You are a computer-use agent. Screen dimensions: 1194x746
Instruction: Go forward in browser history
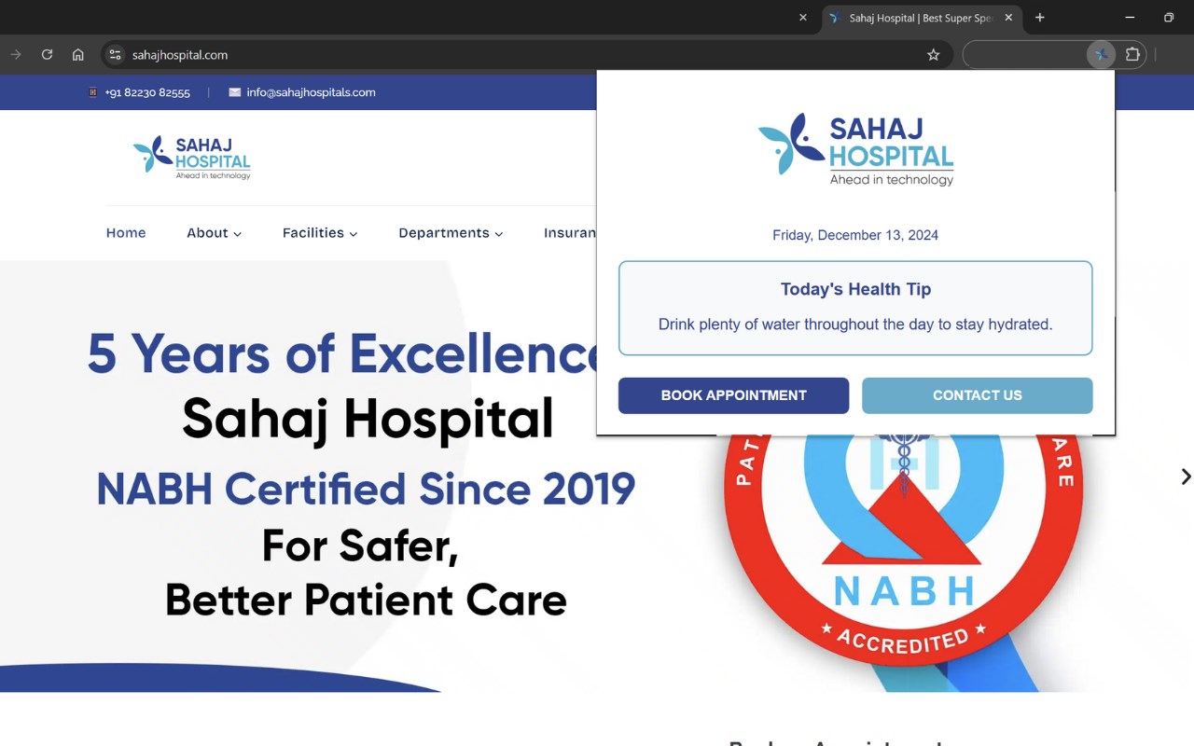[16, 55]
